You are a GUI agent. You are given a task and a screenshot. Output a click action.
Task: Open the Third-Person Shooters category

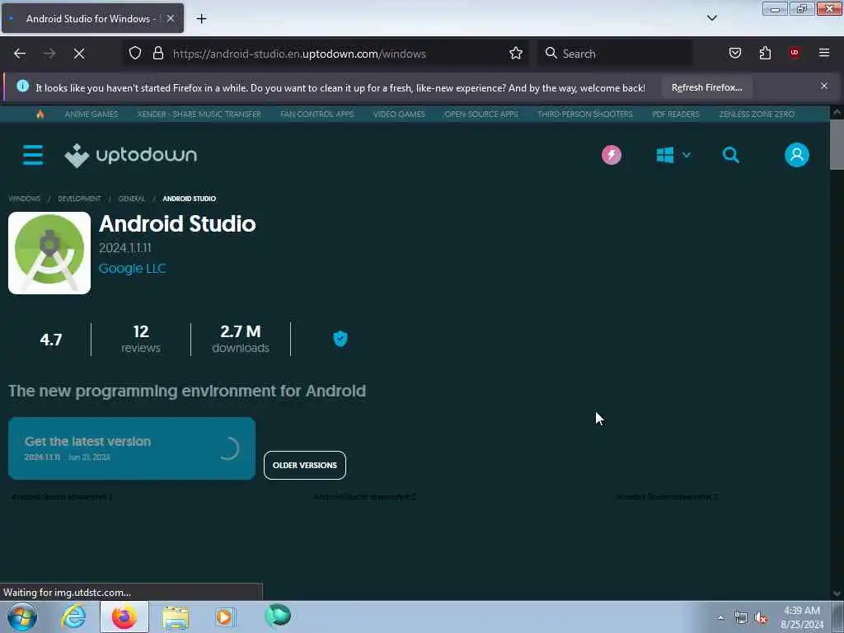pyautogui.click(x=585, y=114)
